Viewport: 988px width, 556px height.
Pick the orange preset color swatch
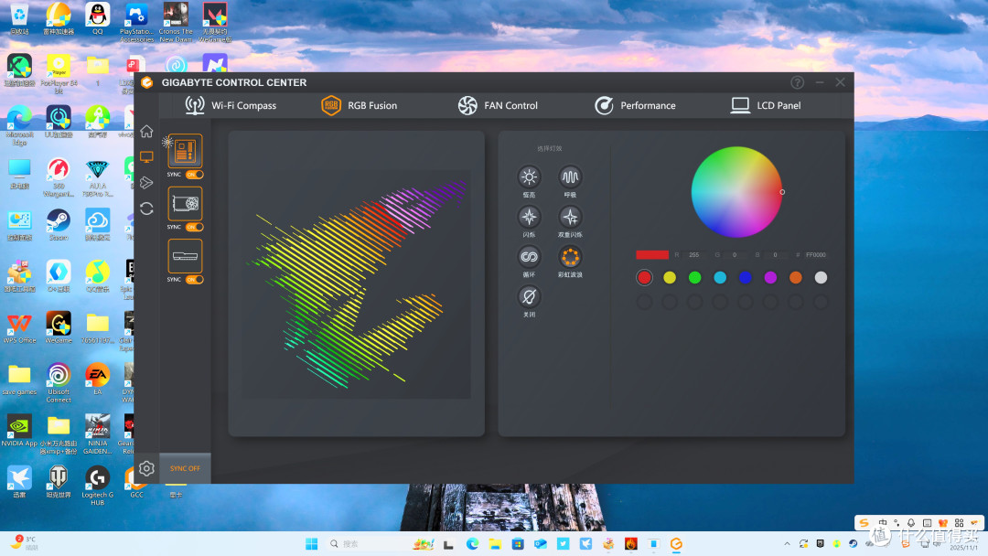[x=796, y=278]
